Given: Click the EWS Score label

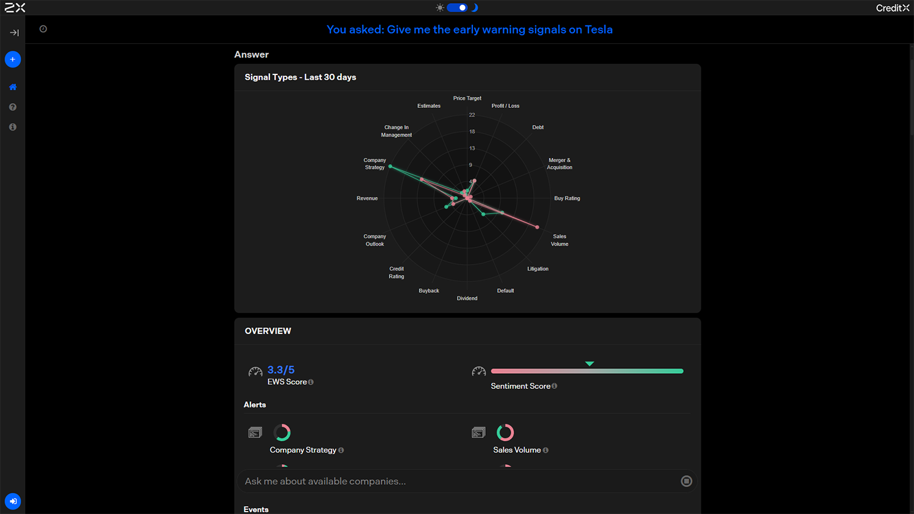Looking at the screenshot, I should (287, 382).
